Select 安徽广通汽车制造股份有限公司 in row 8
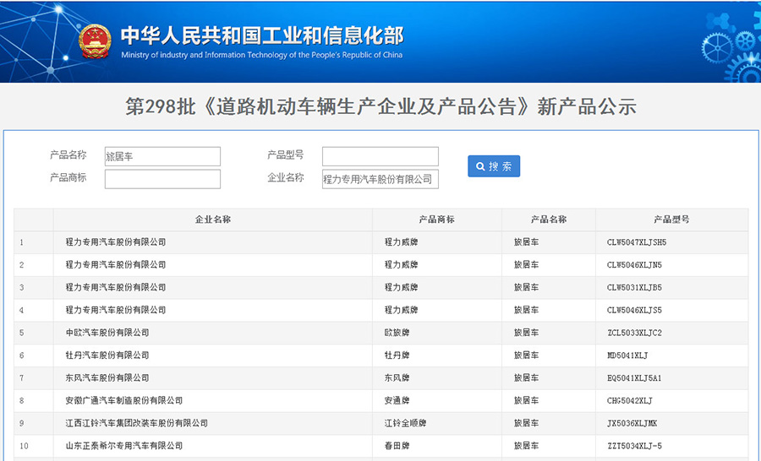This screenshot has width=761, height=461. tap(124, 401)
